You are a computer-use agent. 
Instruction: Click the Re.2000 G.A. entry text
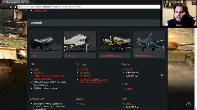point(132,107)
